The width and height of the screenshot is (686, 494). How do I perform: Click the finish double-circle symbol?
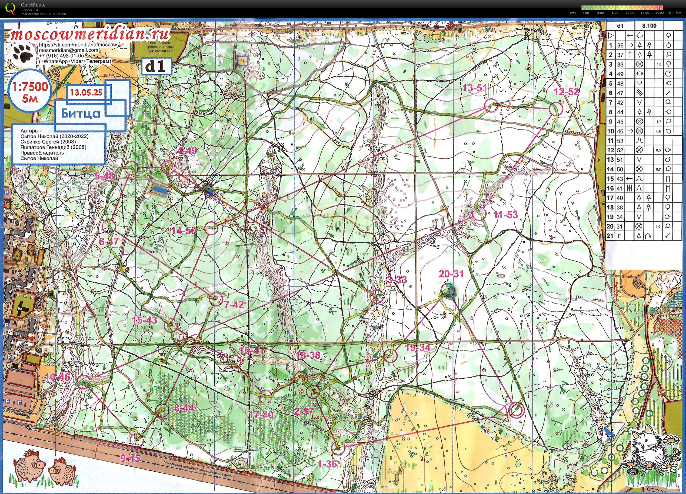pos(516,410)
